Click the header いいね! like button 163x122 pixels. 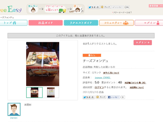(118, 7)
